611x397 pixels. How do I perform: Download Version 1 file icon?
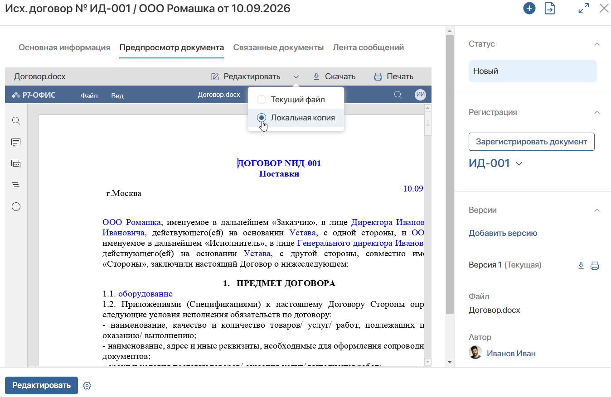581,266
